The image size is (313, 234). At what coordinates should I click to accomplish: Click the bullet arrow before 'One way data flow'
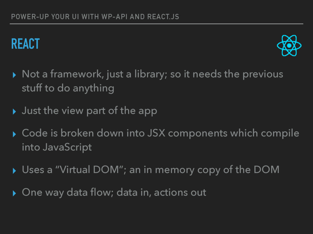(x=14, y=193)
